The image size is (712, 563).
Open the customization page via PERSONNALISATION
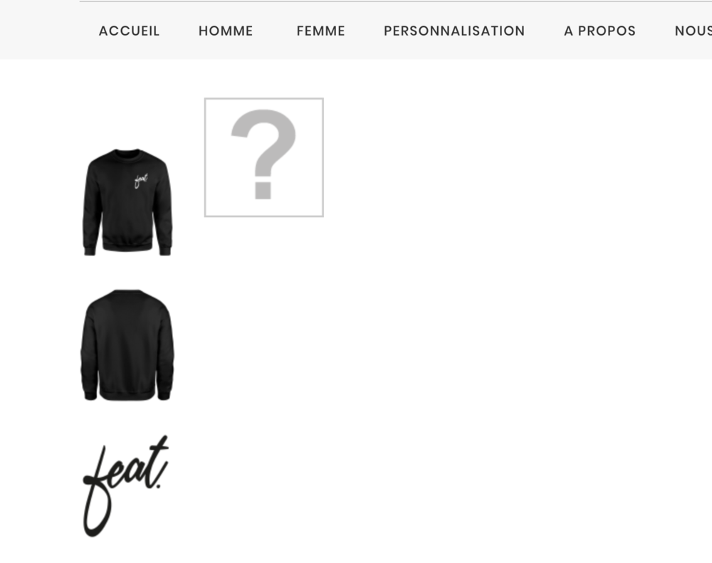click(x=454, y=31)
